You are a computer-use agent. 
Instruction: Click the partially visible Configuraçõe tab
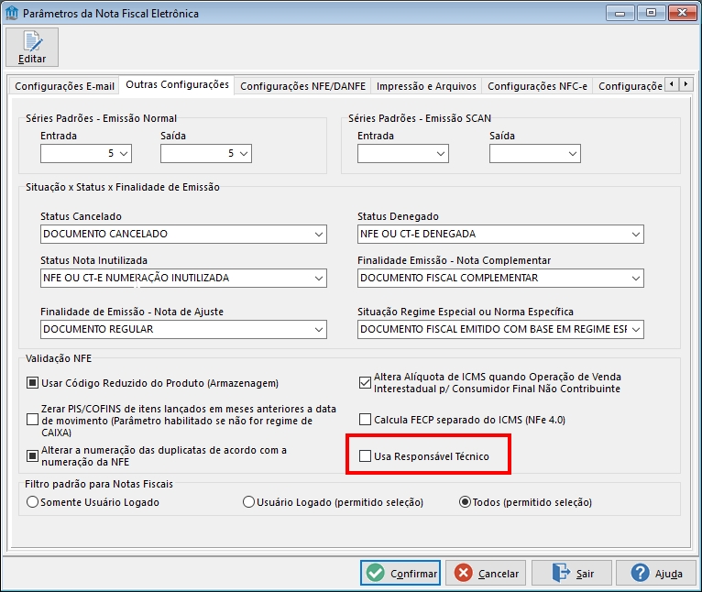point(630,86)
